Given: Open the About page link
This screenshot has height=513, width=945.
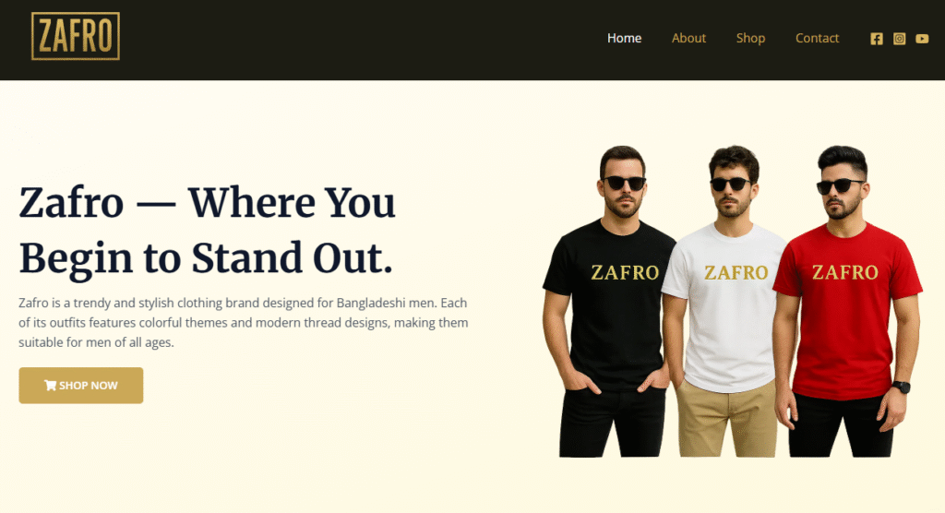Looking at the screenshot, I should (x=688, y=38).
